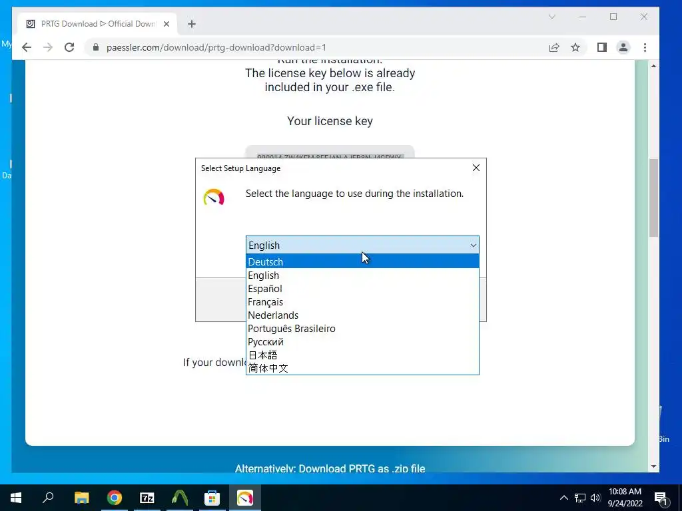Share this page icon
The image size is (682, 511).
pos(553,47)
